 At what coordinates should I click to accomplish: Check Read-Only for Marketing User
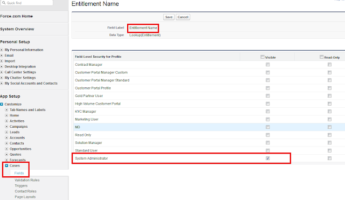[x=329, y=119]
